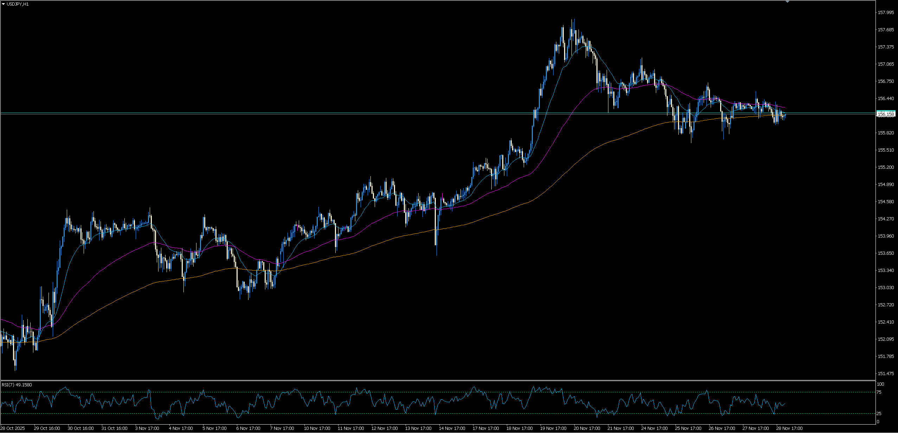
Task: Click the 12 Nov 17:00 time axis label
Action: (x=384, y=428)
